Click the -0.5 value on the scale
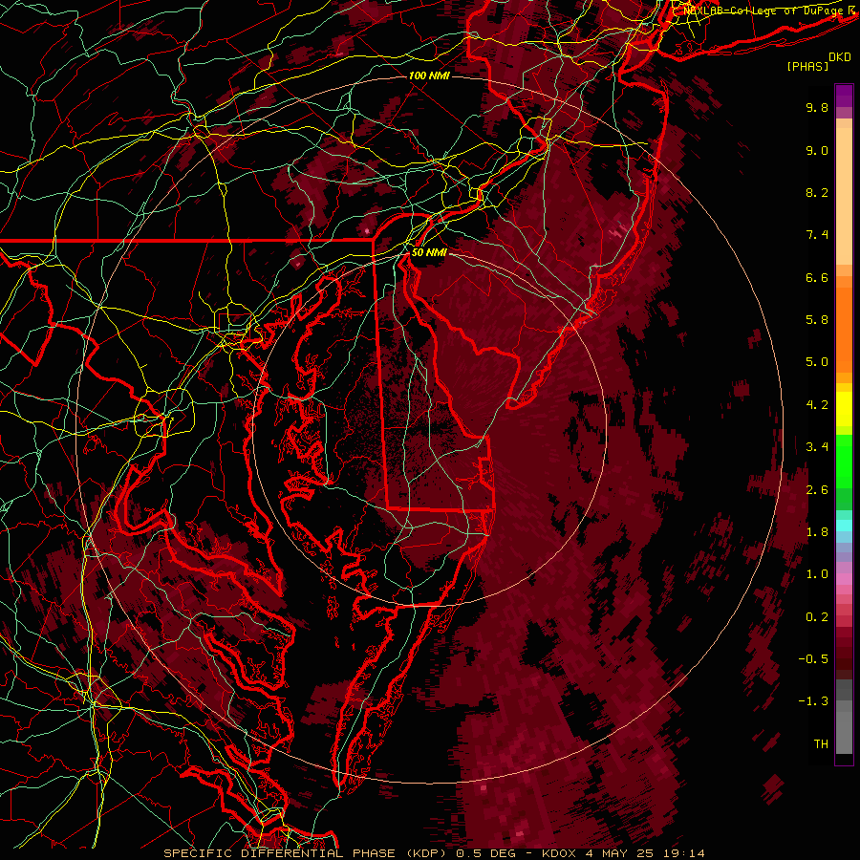This screenshot has height=860, width=860. pos(813,659)
